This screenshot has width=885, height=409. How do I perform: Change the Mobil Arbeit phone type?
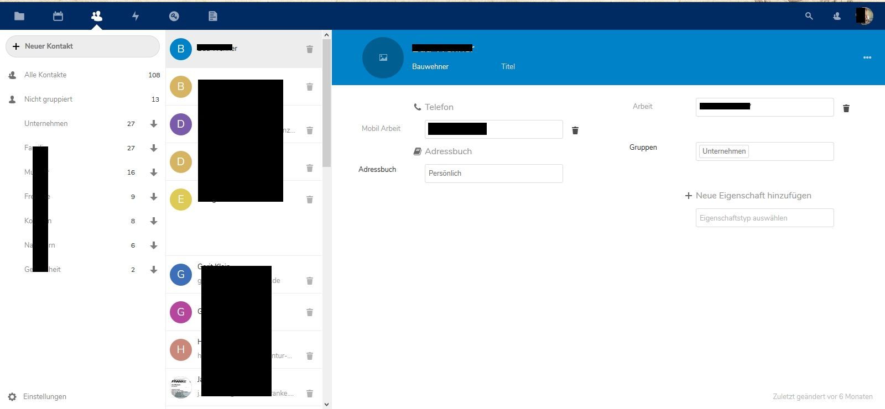point(381,129)
